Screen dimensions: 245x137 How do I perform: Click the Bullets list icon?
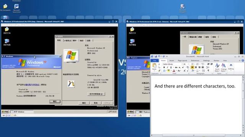192,64
